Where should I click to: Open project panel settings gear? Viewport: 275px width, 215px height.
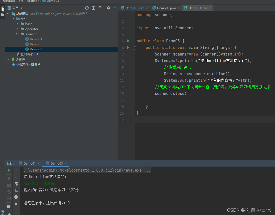pyautogui.click(x=108, y=8)
